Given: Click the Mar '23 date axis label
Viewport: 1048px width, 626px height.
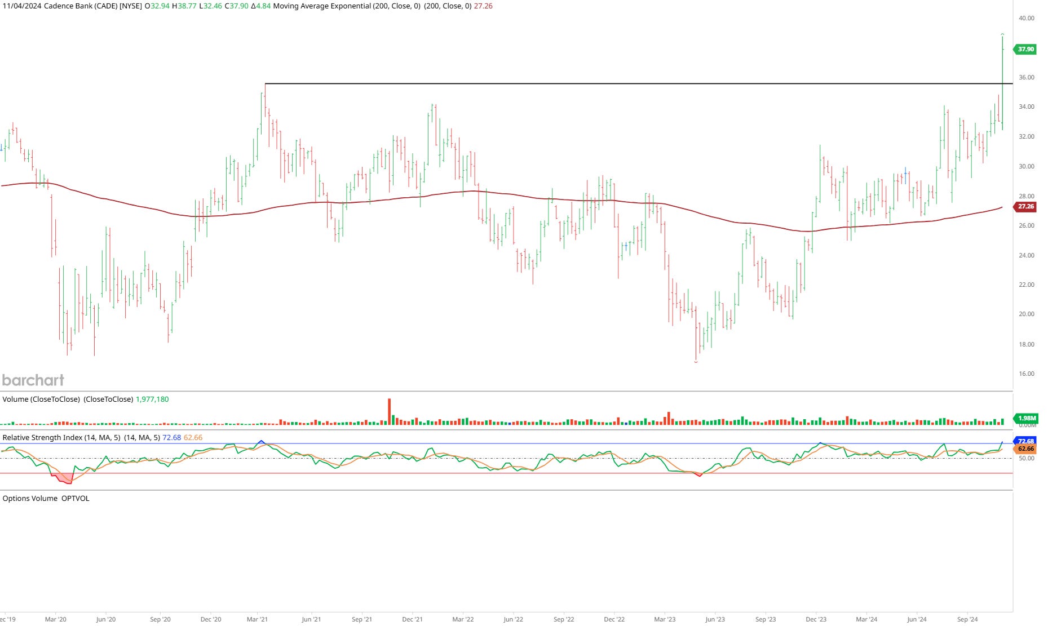Looking at the screenshot, I should 665,619.
